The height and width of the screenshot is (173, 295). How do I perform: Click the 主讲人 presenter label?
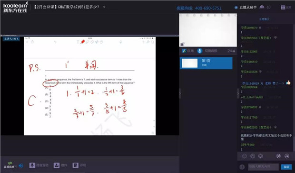[11, 39]
